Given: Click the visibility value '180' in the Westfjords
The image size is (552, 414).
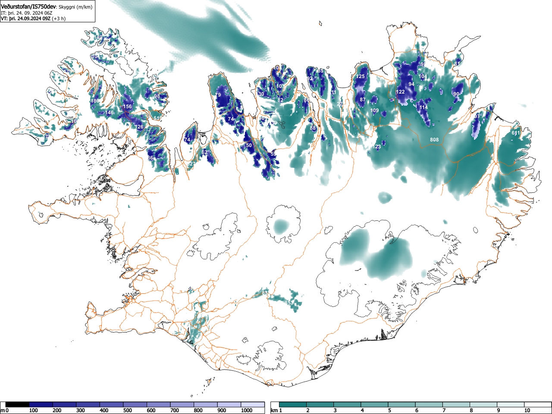Looking at the screenshot, I should (95, 101).
